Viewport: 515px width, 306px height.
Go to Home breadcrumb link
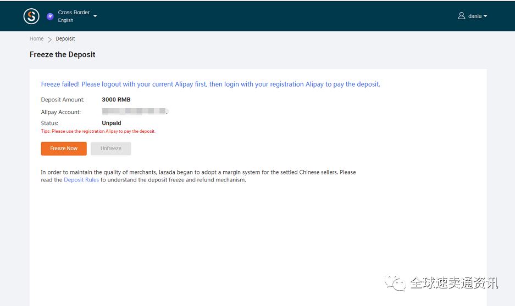(36, 38)
